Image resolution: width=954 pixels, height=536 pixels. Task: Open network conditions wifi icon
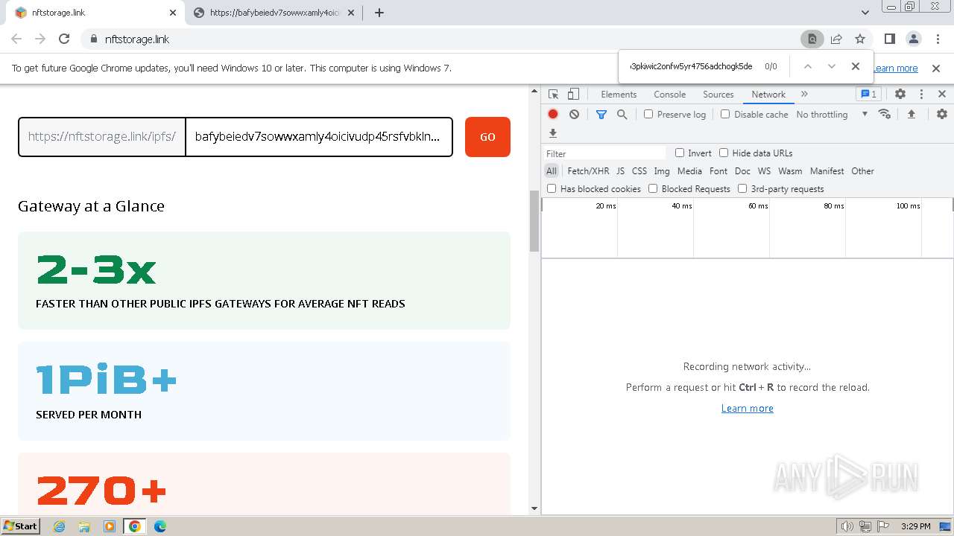click(885, 114)
